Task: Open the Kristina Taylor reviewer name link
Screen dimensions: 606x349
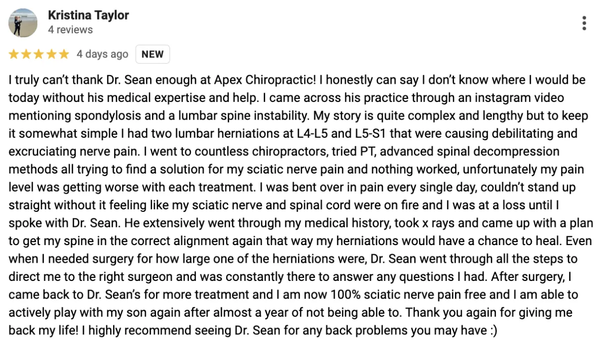Action: pyautogui.click(x=88, y=15)
